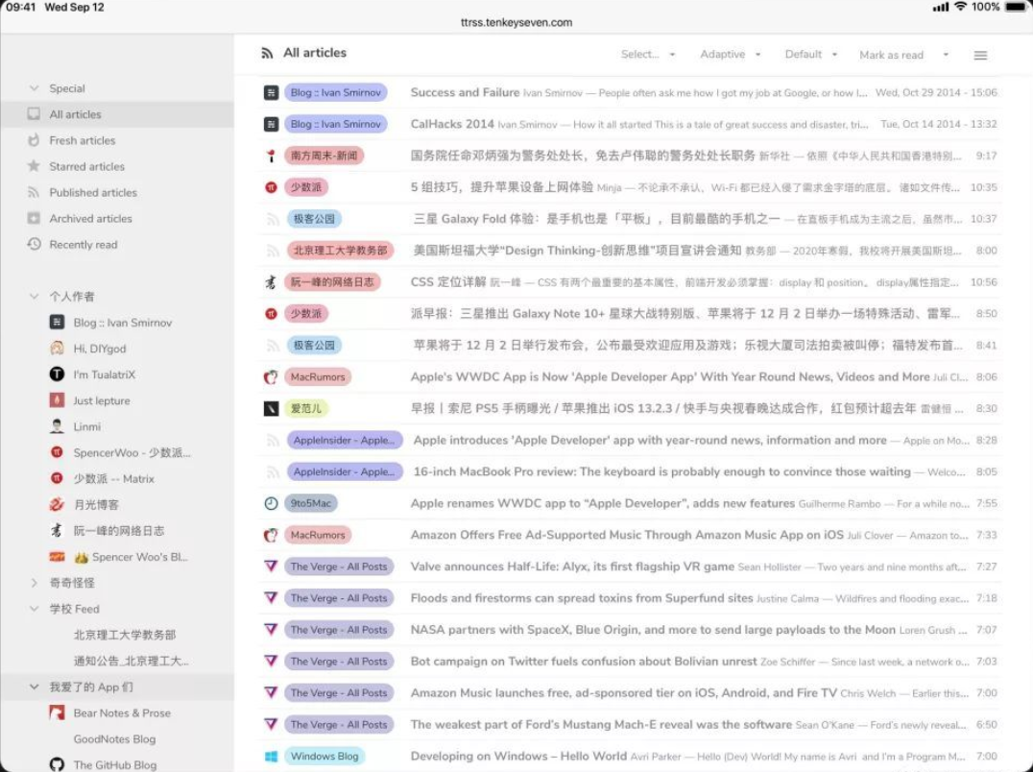The image size is (1033, 772).
Task: Click the ttrss.tenkeyseven.com address bar
Action: tap(516, 22)
